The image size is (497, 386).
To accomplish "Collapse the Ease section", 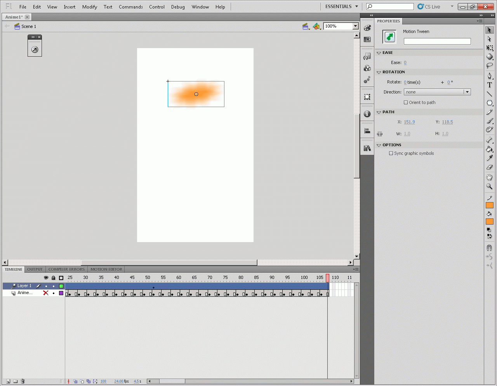I will coord(379,53).
